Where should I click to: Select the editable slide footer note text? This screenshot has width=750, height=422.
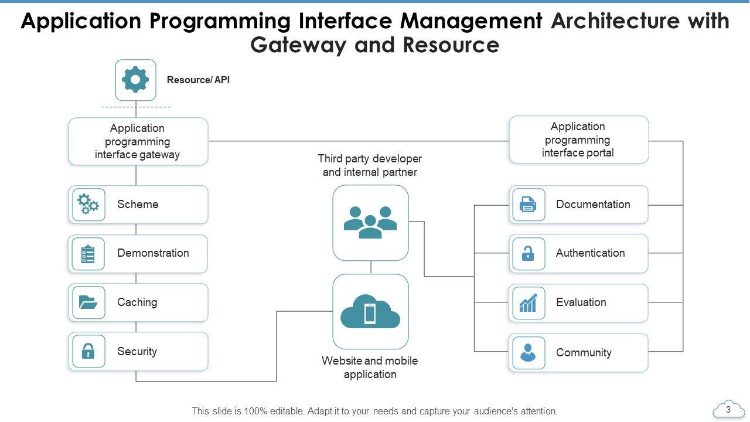coord(374,411)
